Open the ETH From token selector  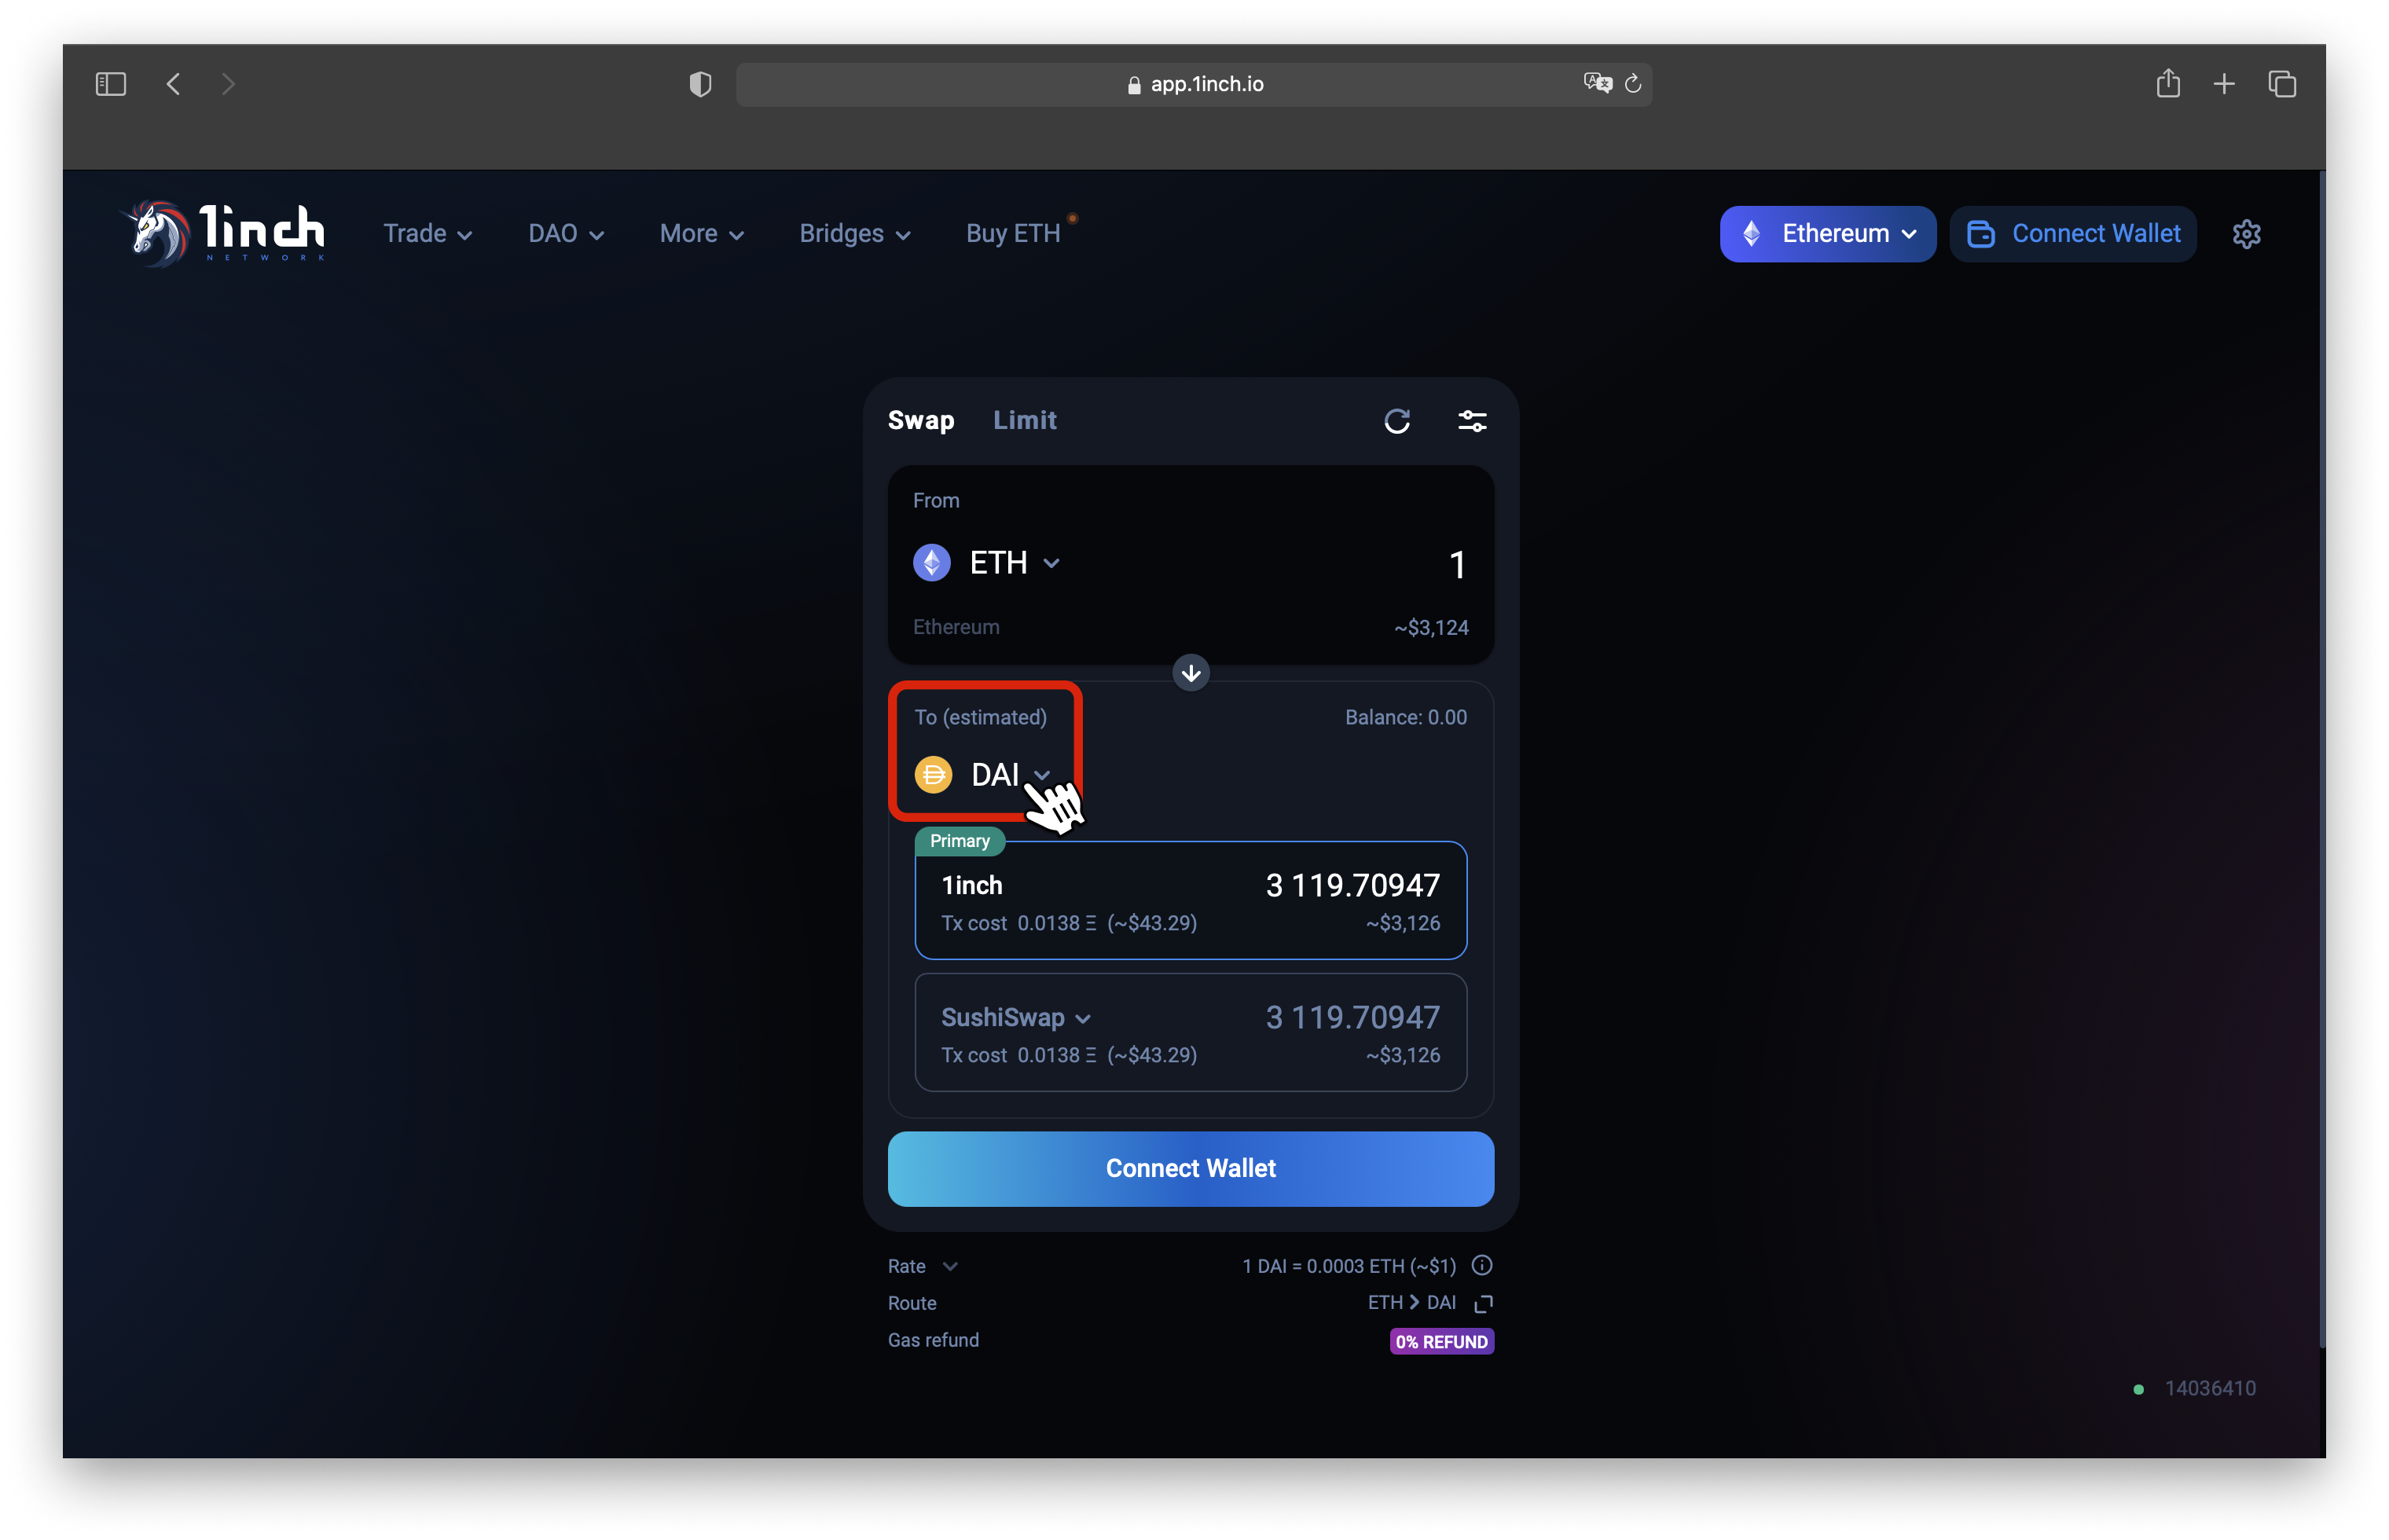[988, 563]
